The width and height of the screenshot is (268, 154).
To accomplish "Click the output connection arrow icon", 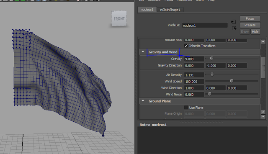I will 234,28.
